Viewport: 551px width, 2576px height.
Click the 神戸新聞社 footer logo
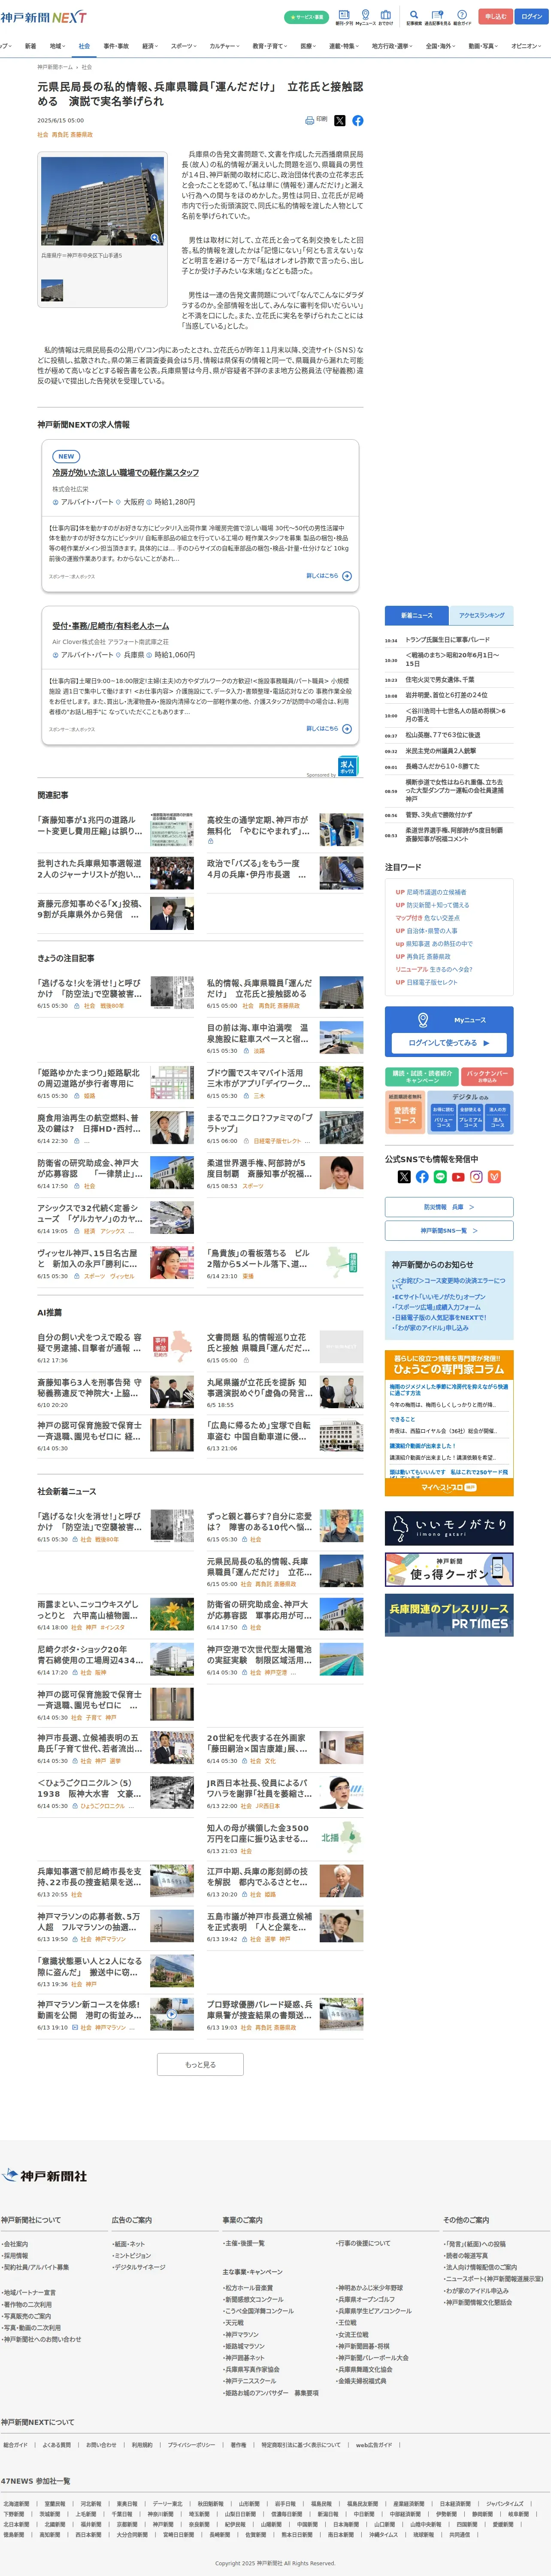click(x=45, y=2175)
